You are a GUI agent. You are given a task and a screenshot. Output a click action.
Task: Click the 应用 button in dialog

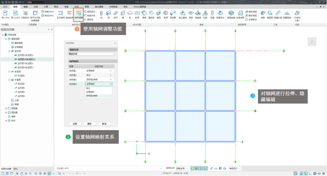point(75,124)
